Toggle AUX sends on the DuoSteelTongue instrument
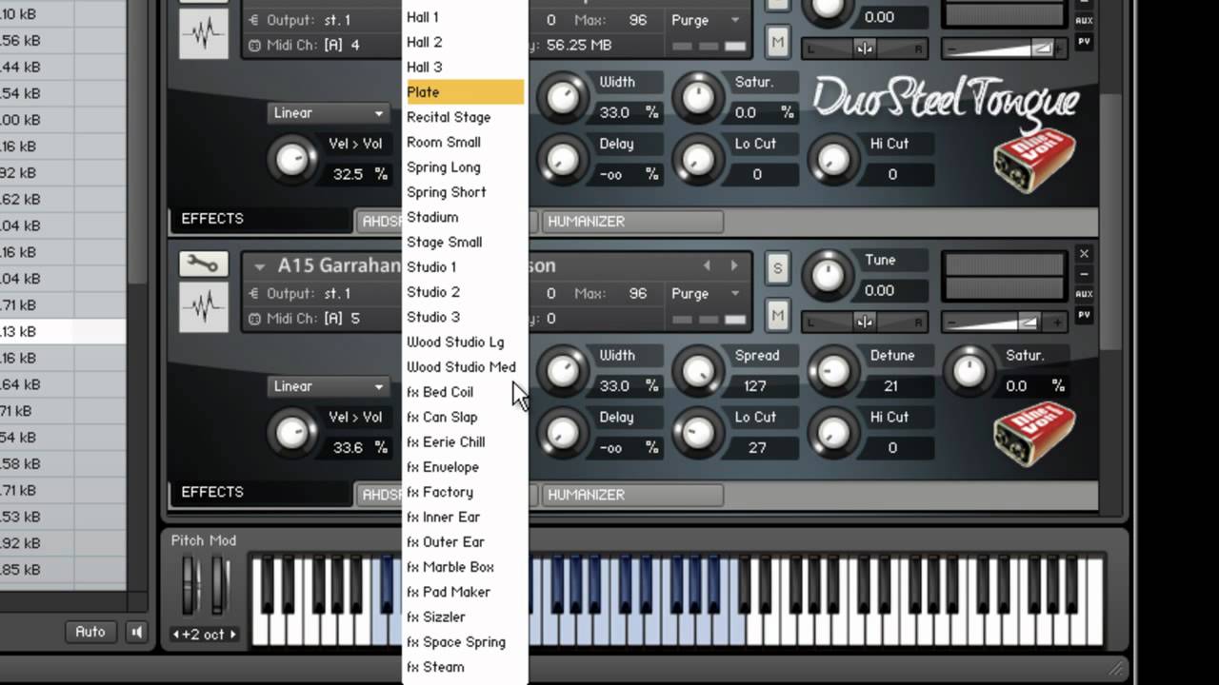 tap(1084, 20)
